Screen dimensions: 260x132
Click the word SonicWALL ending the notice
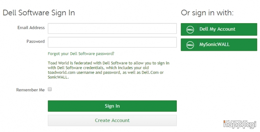point(58,77)
